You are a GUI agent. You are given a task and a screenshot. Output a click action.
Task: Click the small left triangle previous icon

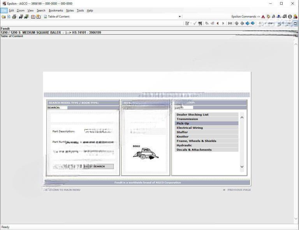218,23
